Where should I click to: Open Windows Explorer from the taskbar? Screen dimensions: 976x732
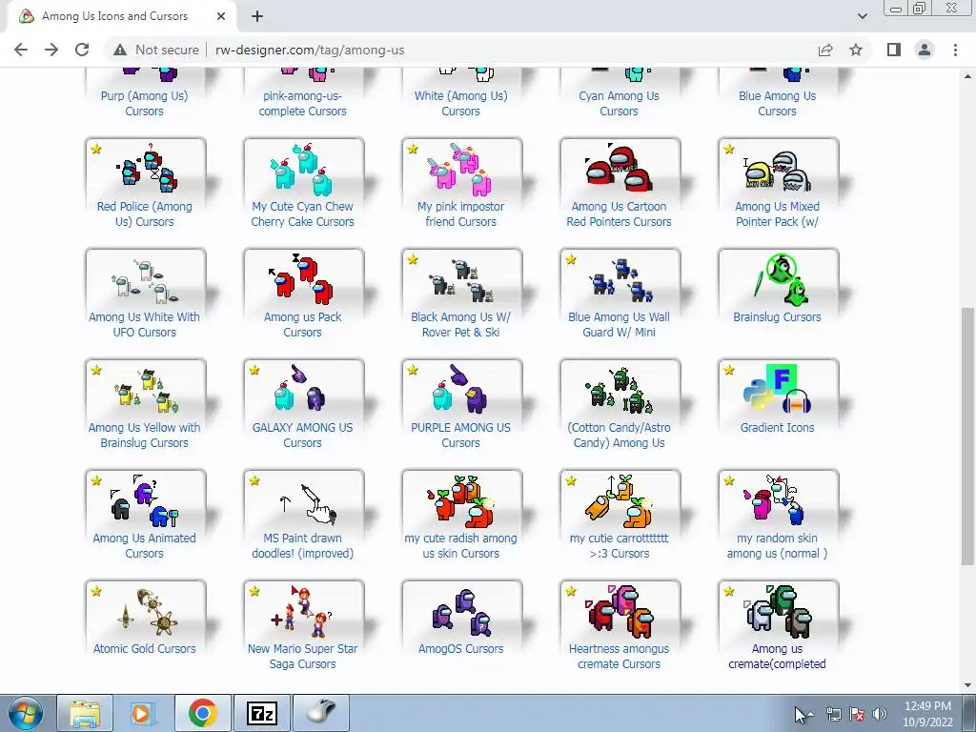coord(85,713)
